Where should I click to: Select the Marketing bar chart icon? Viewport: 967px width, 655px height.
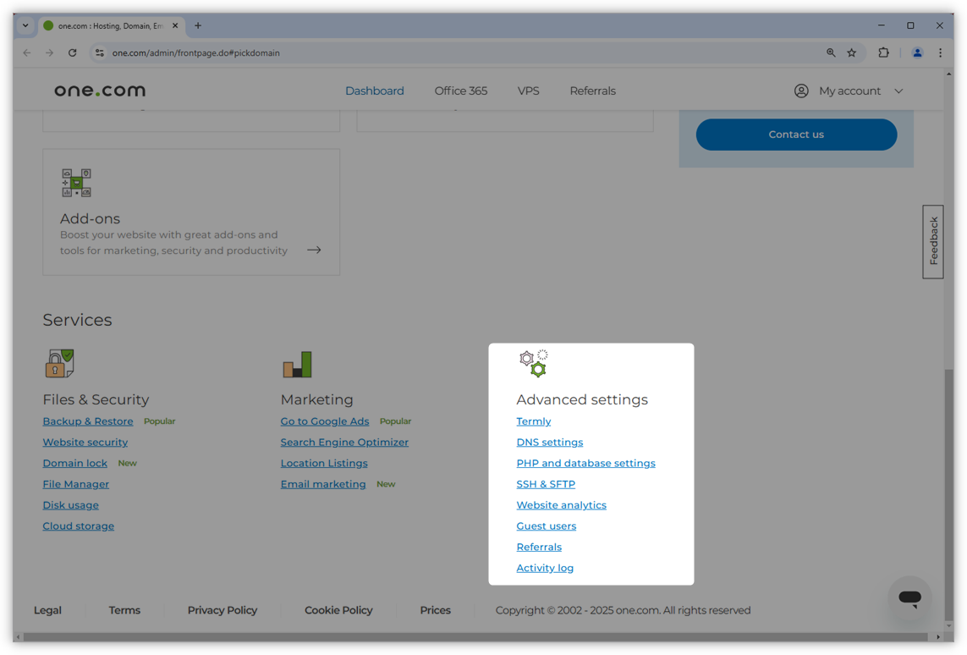[x=296, y=363]
